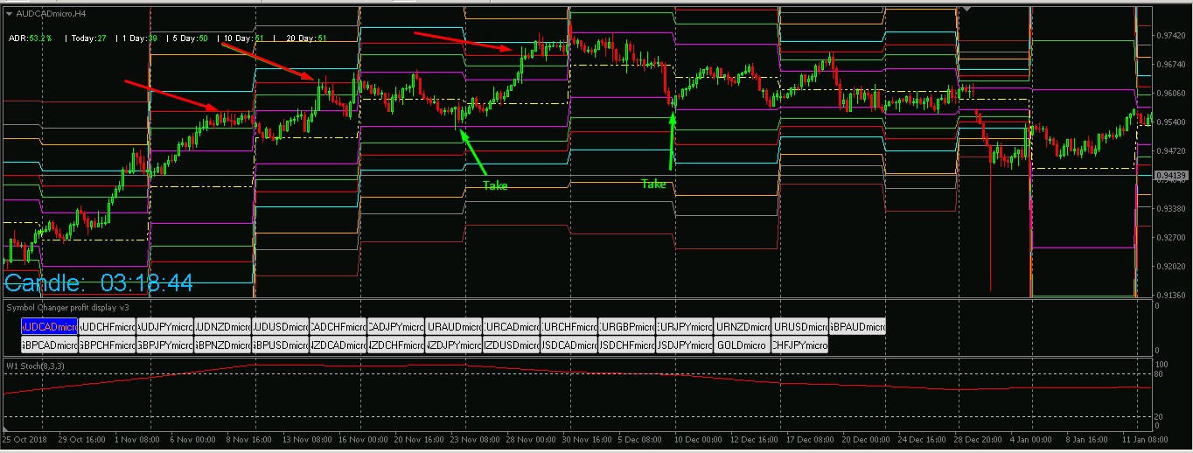Show the NZDUSDmicro chart

[x=512, y=345]
